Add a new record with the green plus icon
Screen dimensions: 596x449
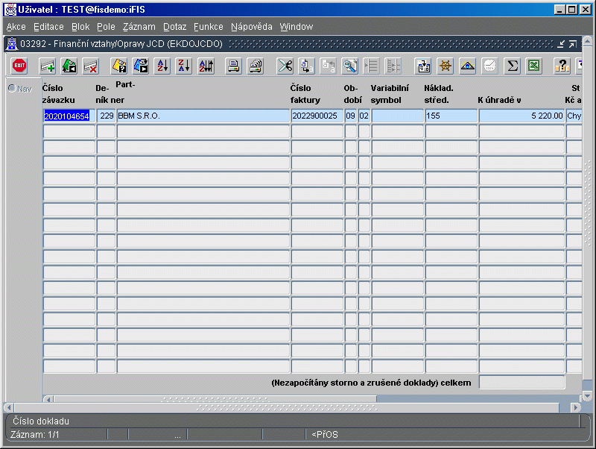(x=48, y=66)
